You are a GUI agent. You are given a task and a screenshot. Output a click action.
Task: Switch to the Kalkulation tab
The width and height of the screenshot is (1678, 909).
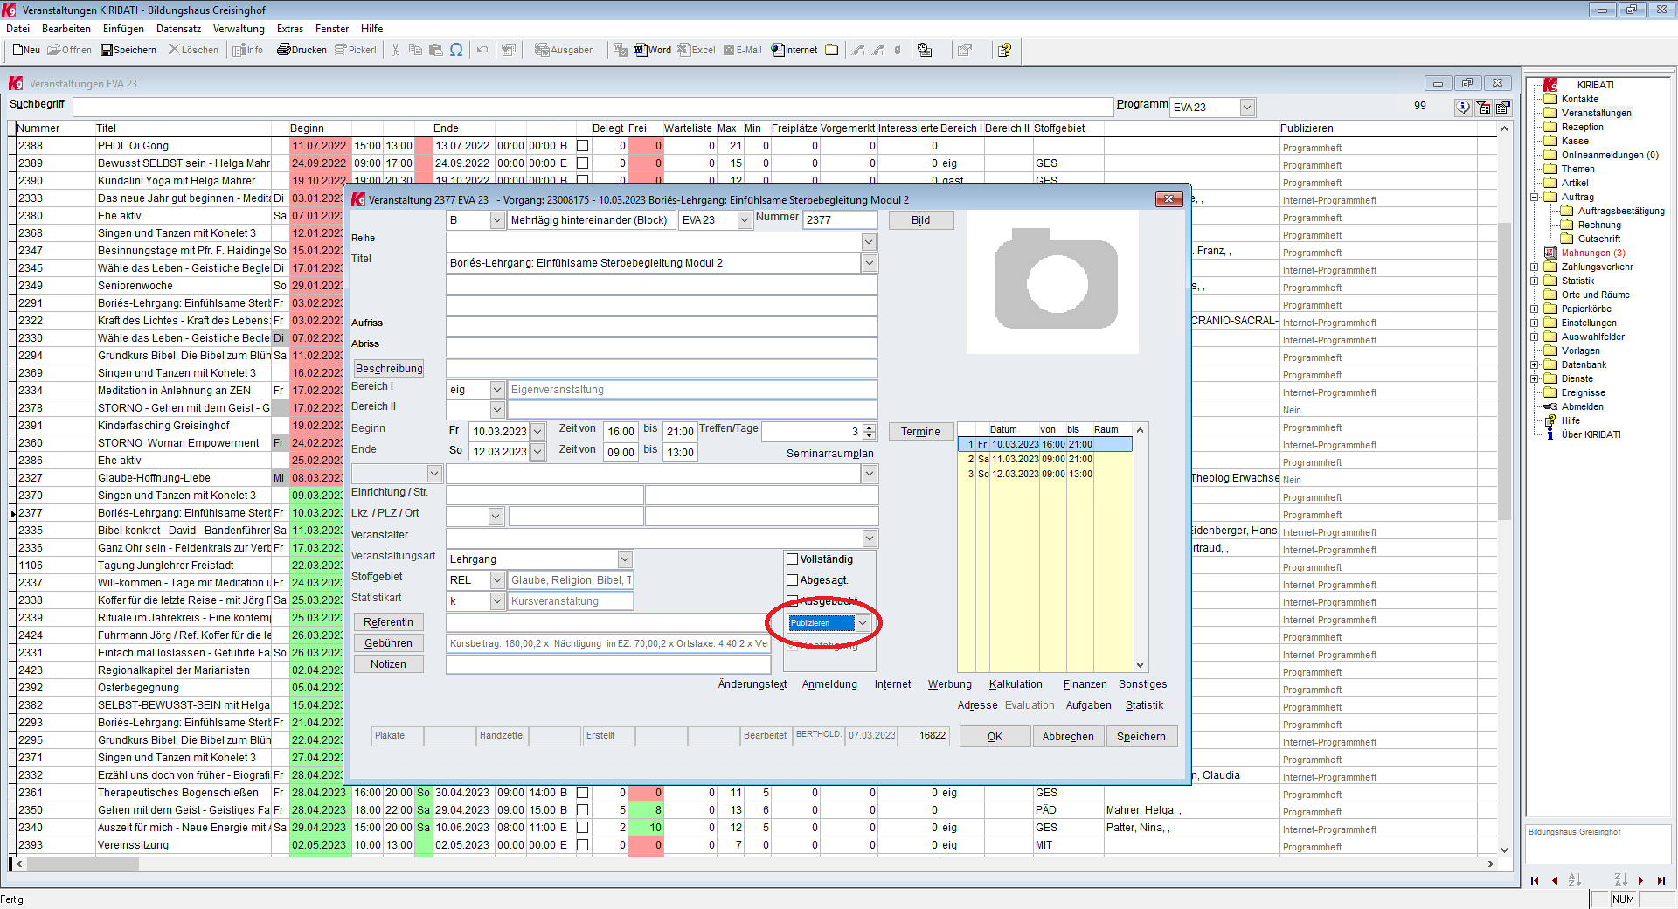tap(1015, 684)
